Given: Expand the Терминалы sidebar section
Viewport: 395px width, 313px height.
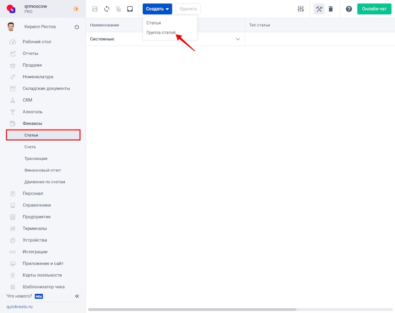Looking at the screenshot, I should tap(35, 229).
